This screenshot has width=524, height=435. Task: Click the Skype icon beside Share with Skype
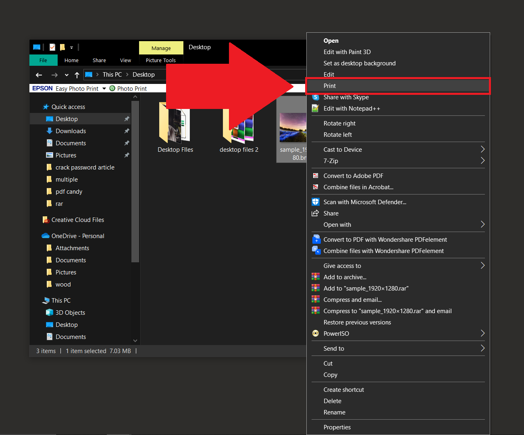point(316,97)
